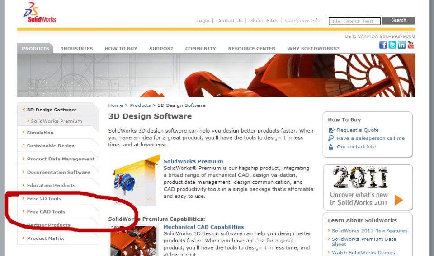Open the Support menu
Image resolution: width=434 pixels, height=256 pixels.
pos(161,49)
